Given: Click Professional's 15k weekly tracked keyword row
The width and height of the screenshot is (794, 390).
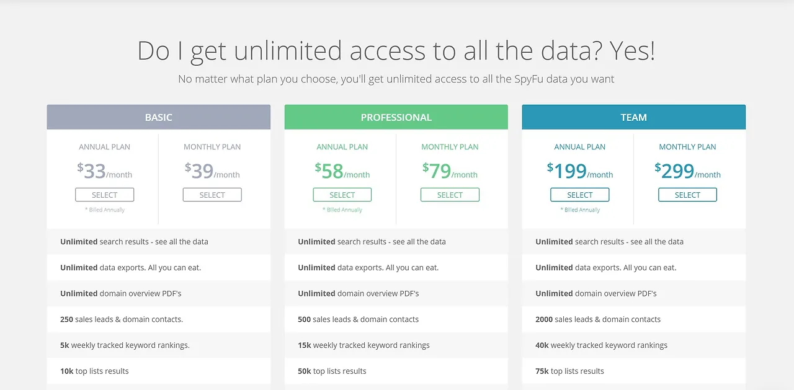Looking at the screenshot, I should (x=396, y=345).
